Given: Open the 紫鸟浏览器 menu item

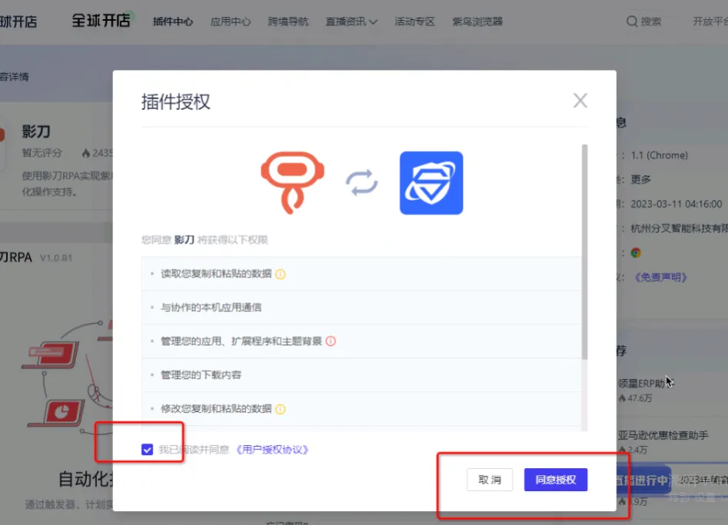Looking at the screenshot, I should (x=477, y=22).
